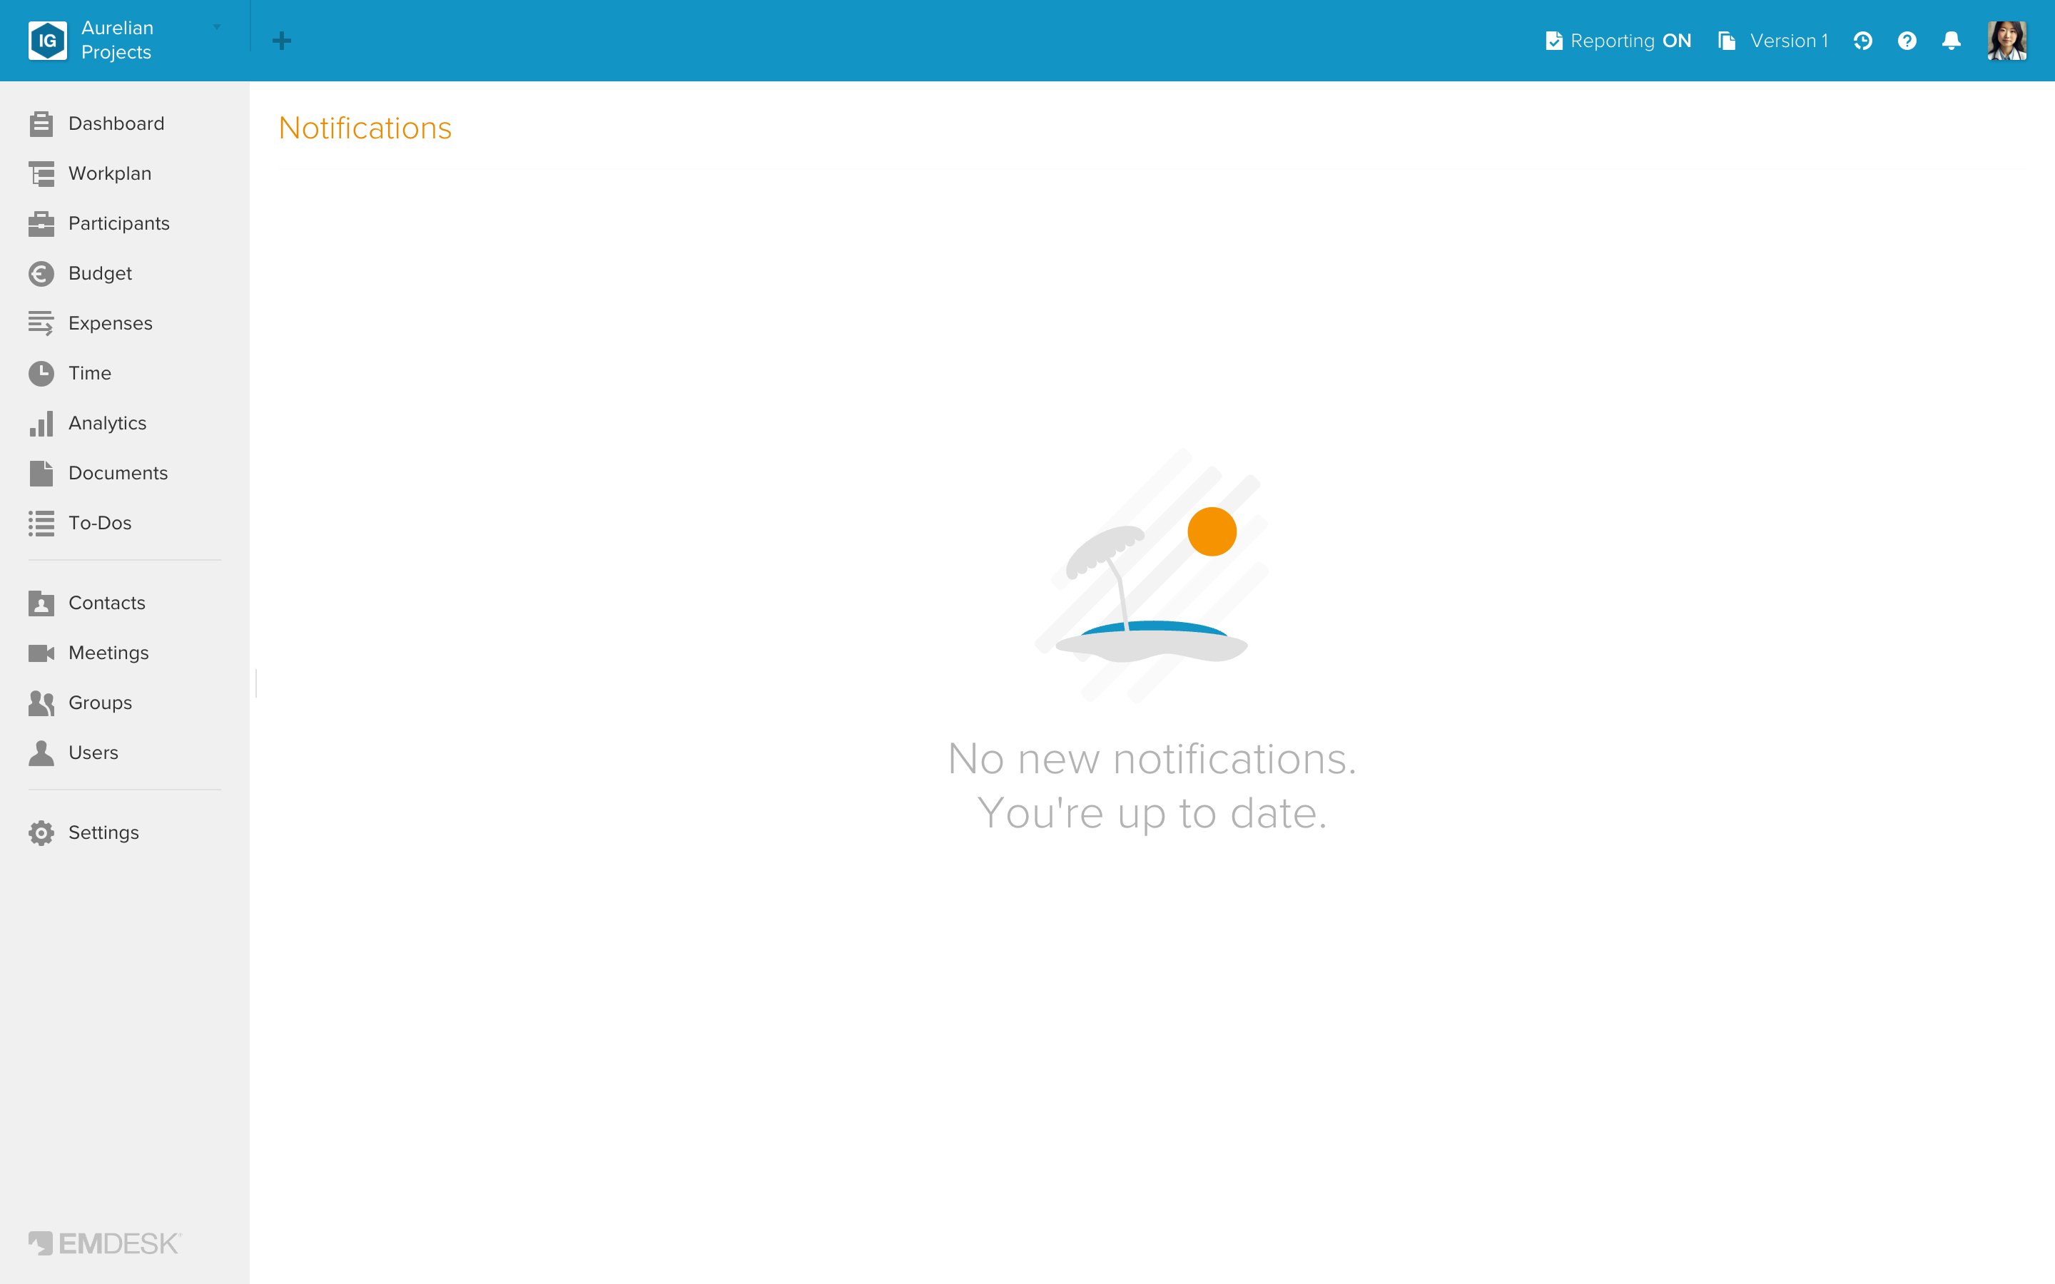Click the Groups people icon
This screenshot has width=2055, height=1284.
[41, 703]
